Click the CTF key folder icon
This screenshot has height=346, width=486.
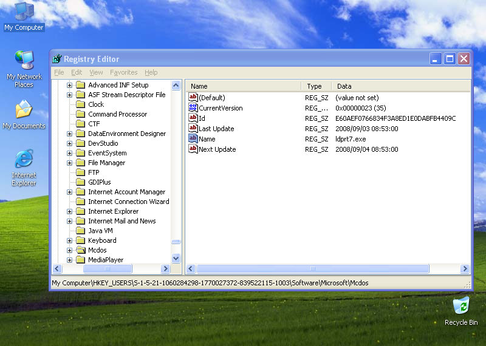80,124
